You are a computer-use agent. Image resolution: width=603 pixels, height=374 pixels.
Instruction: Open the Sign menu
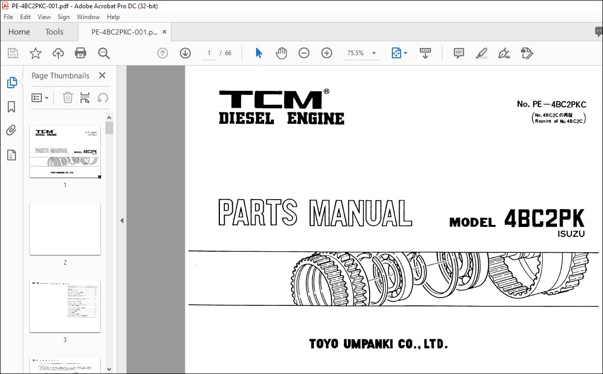64,17
